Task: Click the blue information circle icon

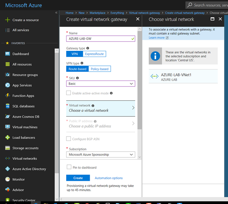Action: pos(155,56)
